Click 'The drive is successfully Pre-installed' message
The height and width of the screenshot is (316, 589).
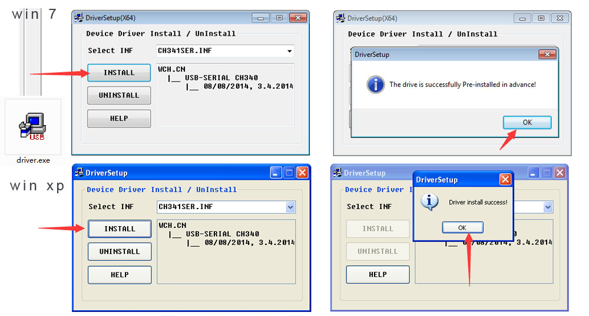point(462,85)
